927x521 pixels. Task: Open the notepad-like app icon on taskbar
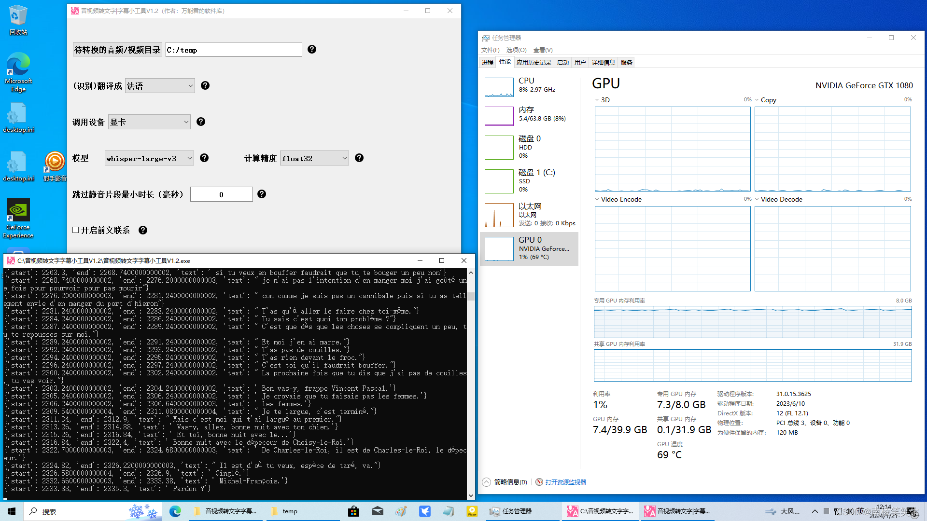(x=449, y=511)
